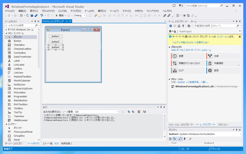Collapse the コモン コントロール group
Screen dimensions: 246x154
[x=7, y=33]
